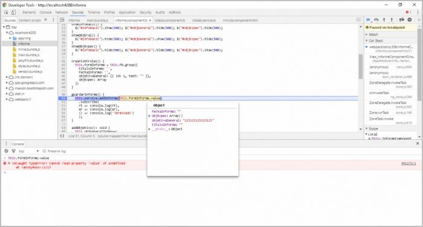Click code editor vertical scrollbar
The height and width of the screenshot is (227, 423).
360,67
